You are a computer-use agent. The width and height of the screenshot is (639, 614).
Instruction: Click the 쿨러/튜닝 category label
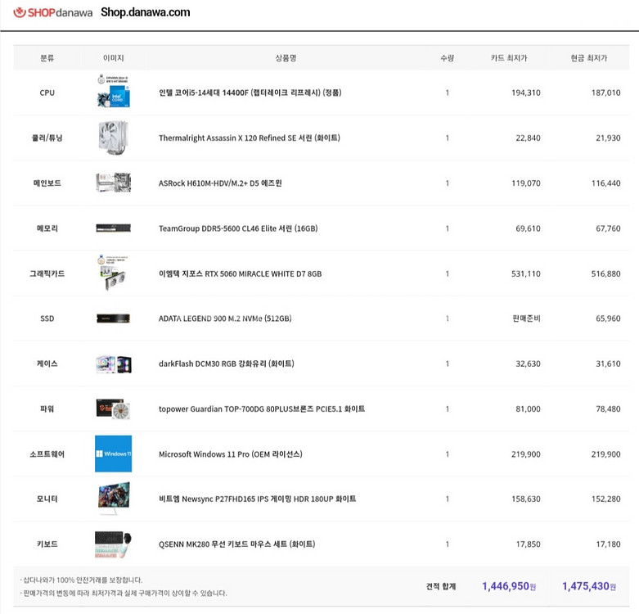pos(47,138)
